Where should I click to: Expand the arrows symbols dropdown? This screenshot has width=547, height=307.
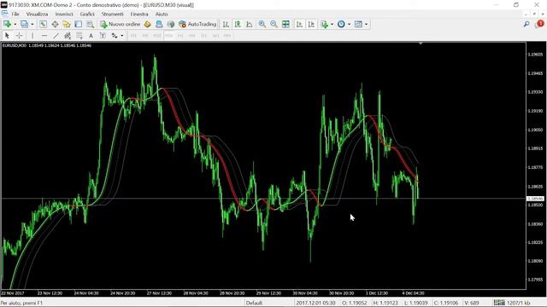(121, 36)
